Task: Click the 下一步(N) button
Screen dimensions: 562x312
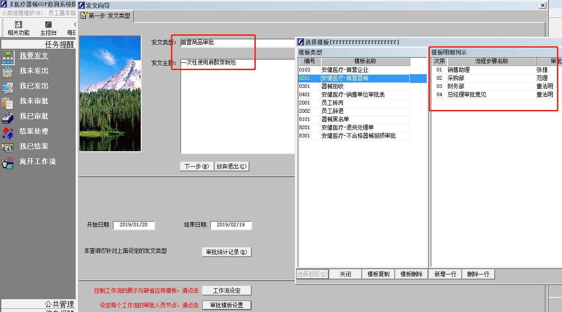Action: click(197, 166)
